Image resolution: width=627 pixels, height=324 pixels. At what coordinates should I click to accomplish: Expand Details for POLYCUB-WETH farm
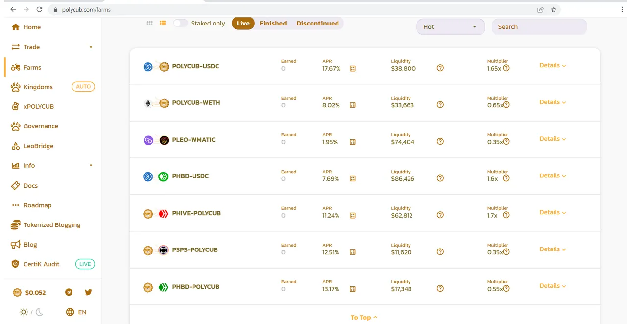(553, 102)
